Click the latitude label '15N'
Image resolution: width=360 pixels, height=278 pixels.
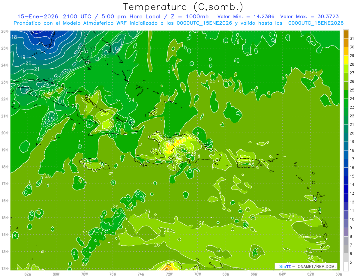coord(4,217)
